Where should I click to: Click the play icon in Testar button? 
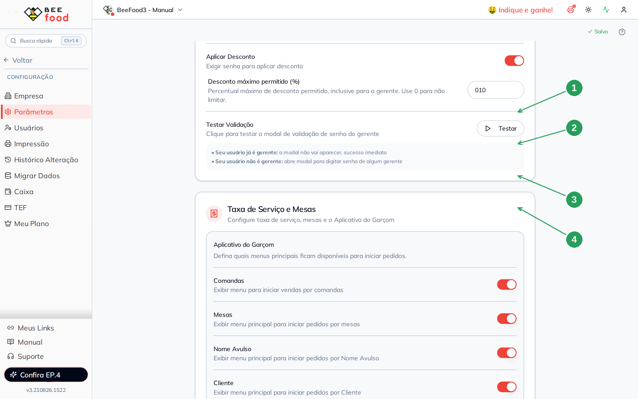(488, 128)
